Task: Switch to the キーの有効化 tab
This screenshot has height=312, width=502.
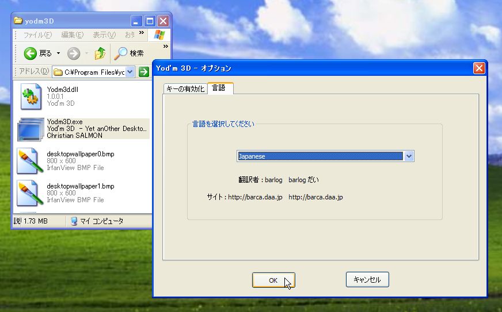Action: (x=185, y=88)
